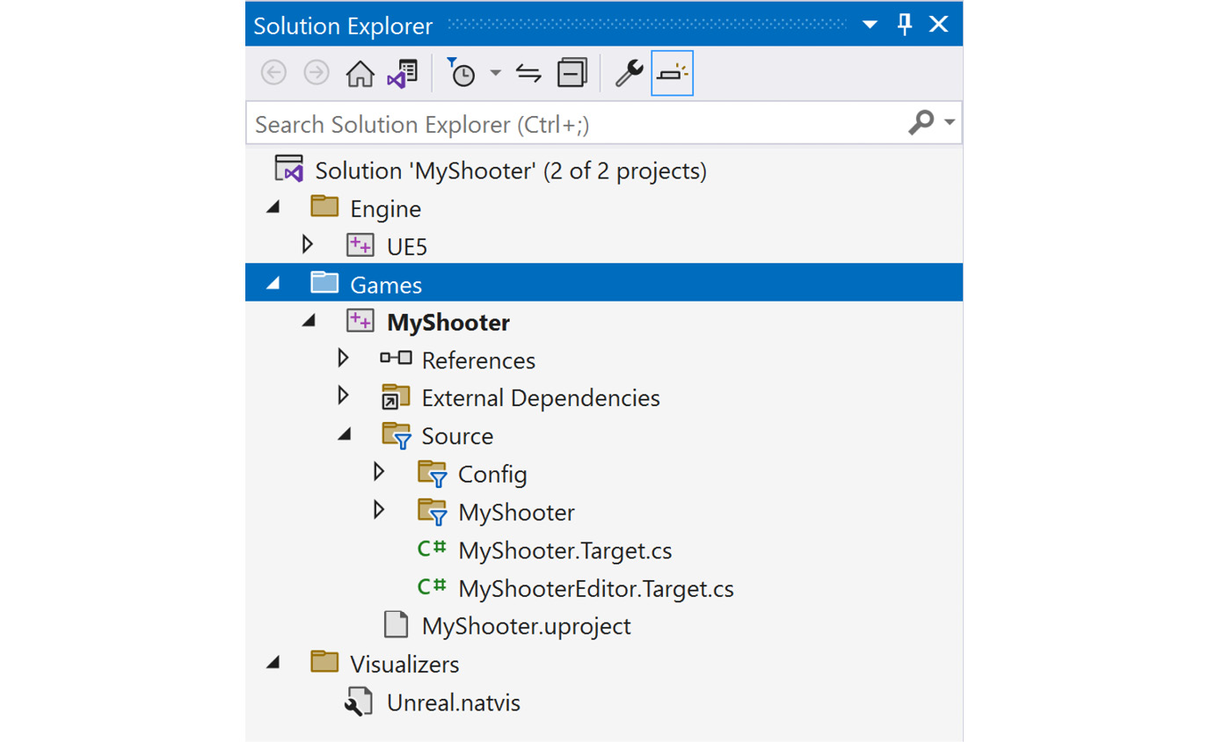Collapse the Source filter folder

tap(346, 435)
